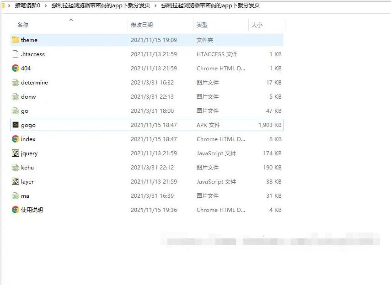Click the determine PNG image icon
Screen dimensions: 391x285
[16, 83]
